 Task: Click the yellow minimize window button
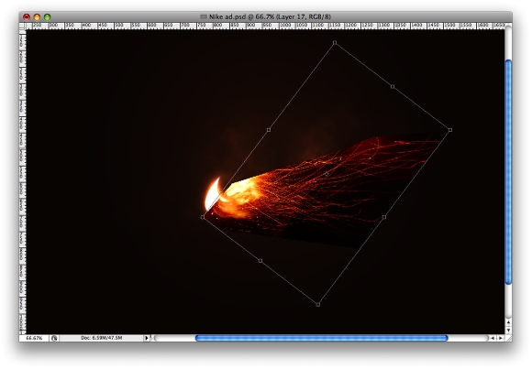coord(37,16)
